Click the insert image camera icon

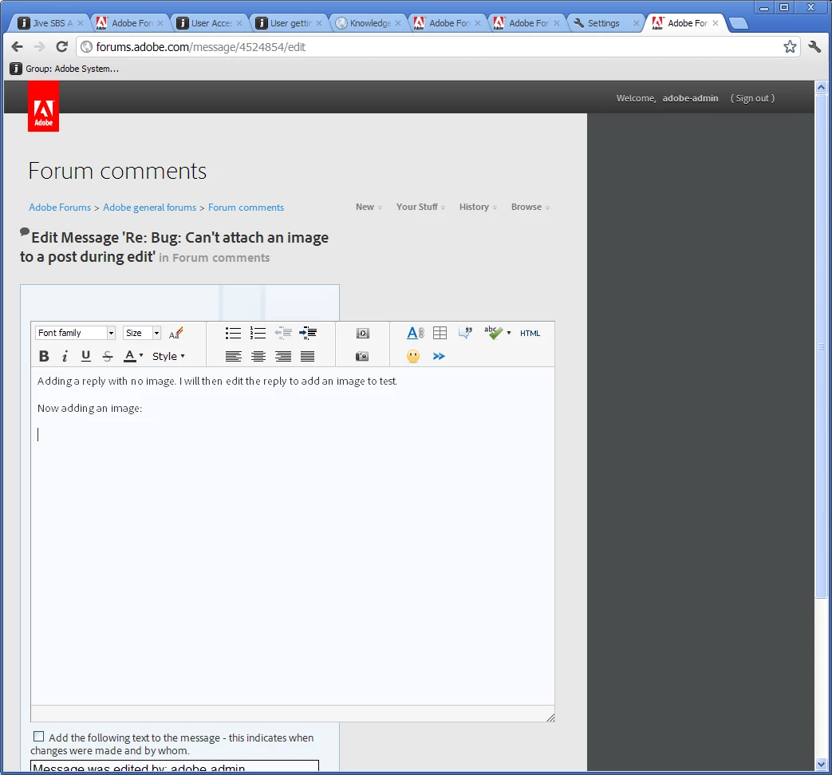point(362,356)
